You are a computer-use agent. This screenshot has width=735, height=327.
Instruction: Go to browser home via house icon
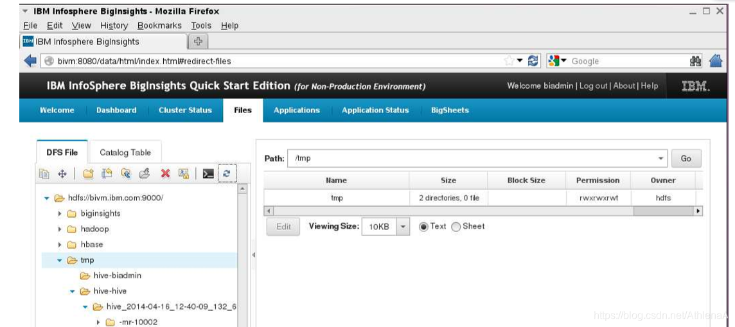(x=716, y=61)
